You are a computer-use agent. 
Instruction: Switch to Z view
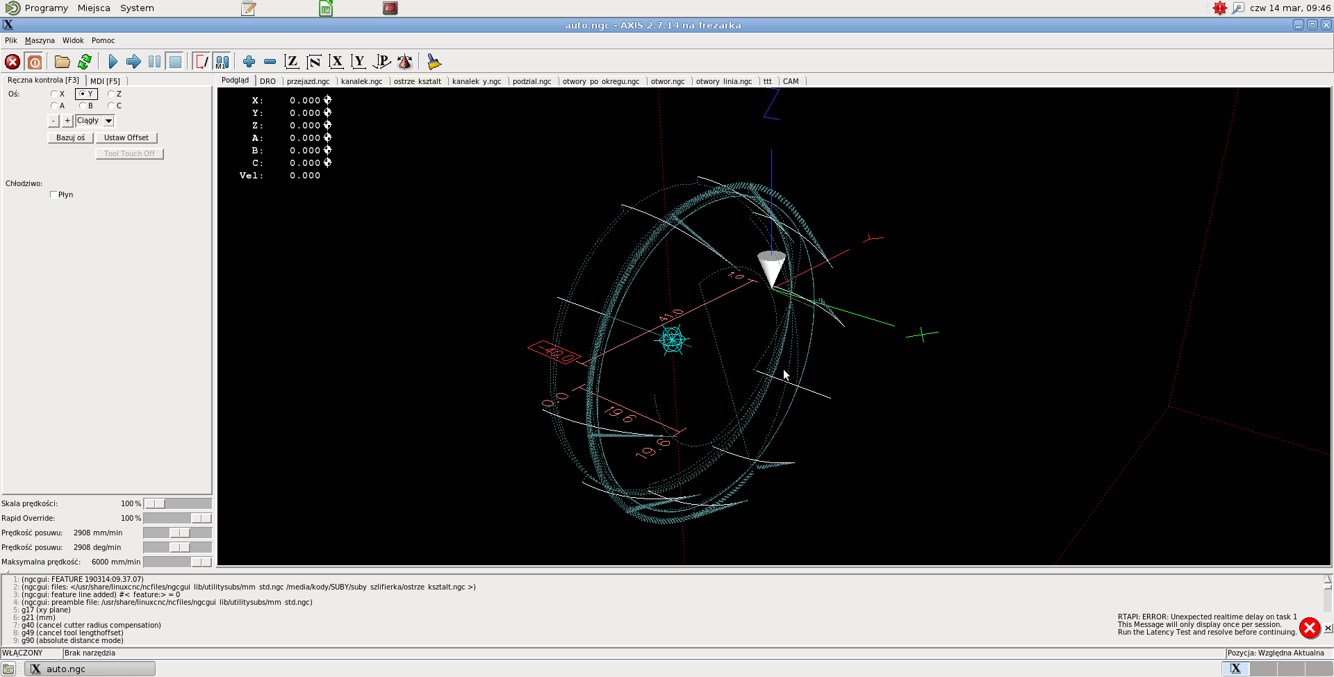coord(292,62)
